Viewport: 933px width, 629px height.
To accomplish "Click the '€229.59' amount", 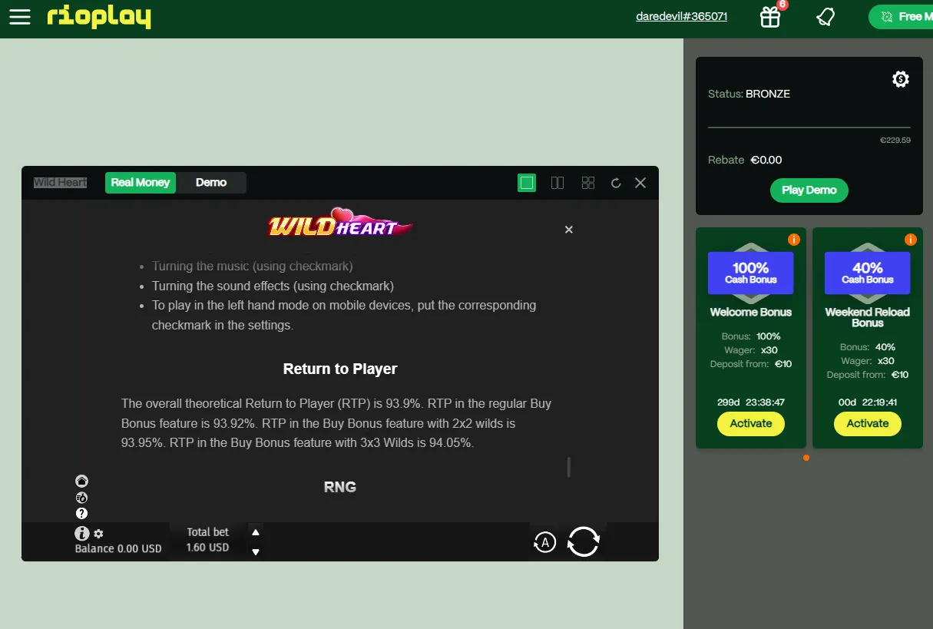I will pos(895,141).
